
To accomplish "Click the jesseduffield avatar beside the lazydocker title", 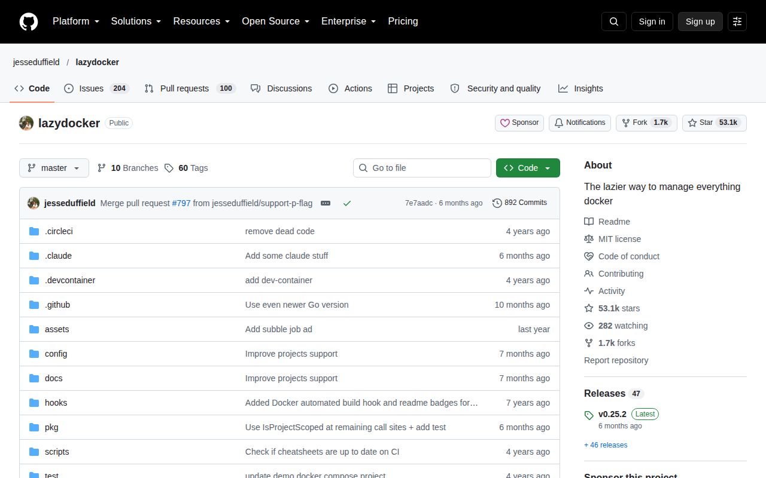I will [x=26, y=123].
